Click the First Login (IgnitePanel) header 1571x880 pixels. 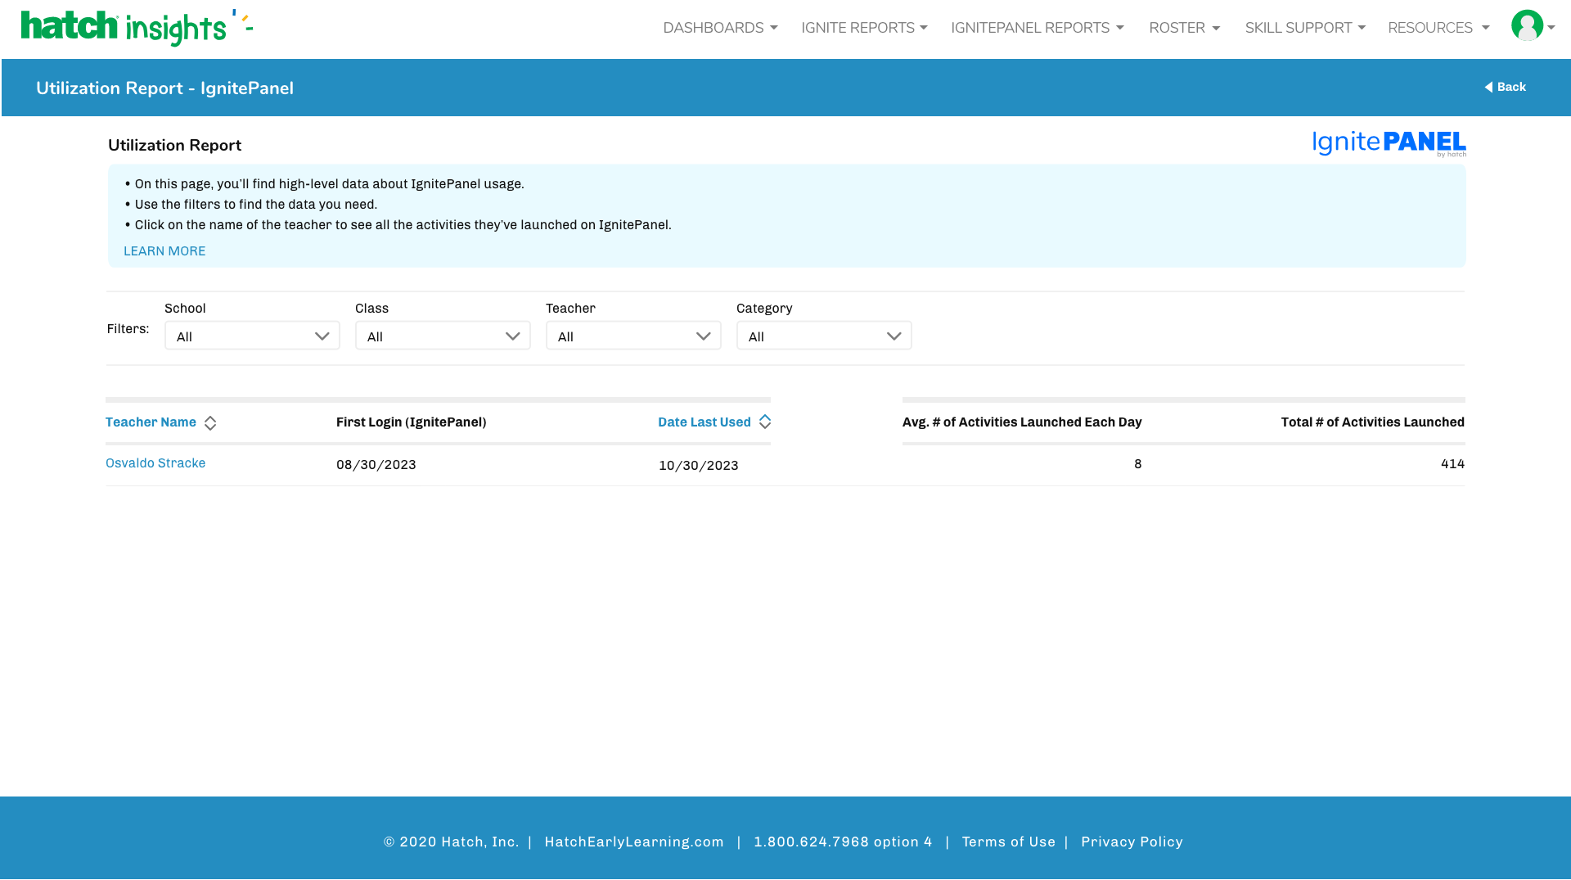point(412,422)
